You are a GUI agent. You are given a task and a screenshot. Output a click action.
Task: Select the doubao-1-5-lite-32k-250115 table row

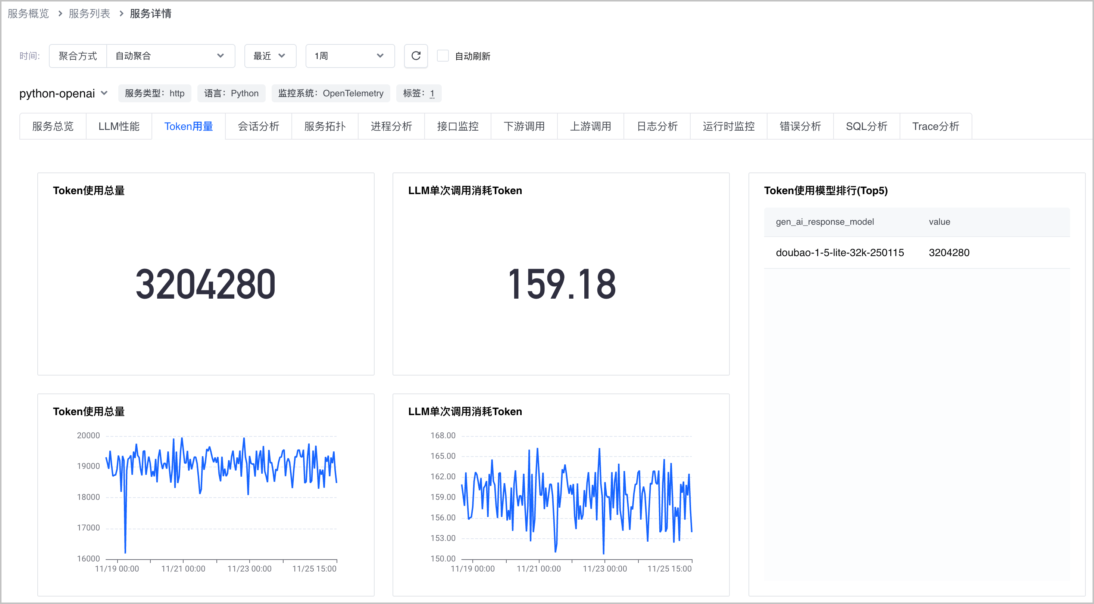(x=916, y=253)
